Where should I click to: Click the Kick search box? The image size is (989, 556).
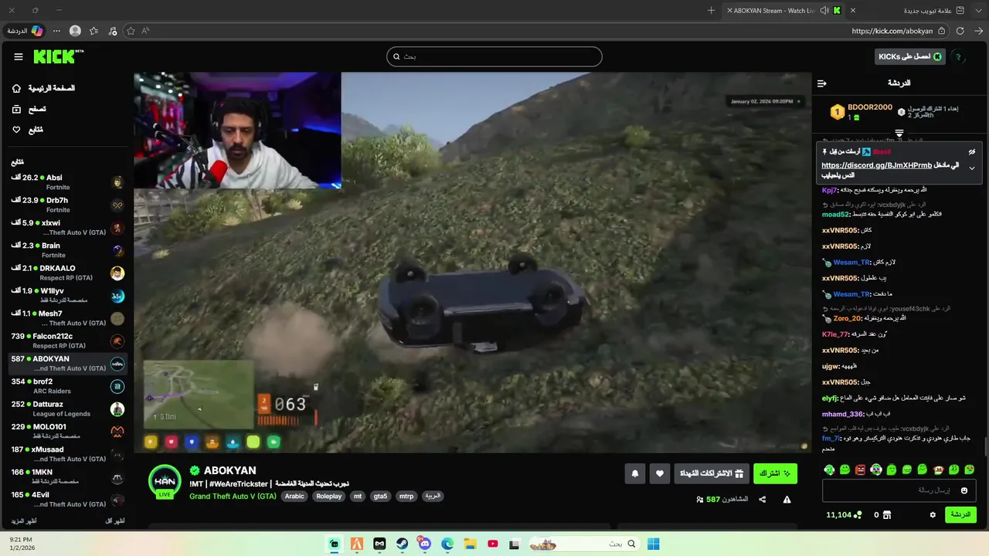point(494,56)
